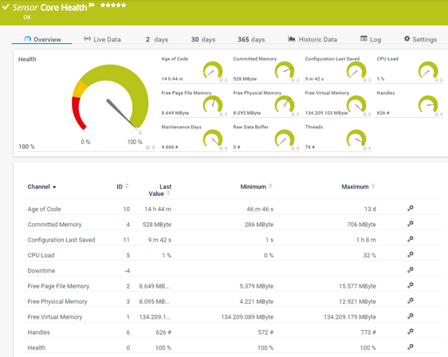Toggle primary-channel pin on large Health gauge
The height and width of the screenshot is (357, 448).
point(153,147)
